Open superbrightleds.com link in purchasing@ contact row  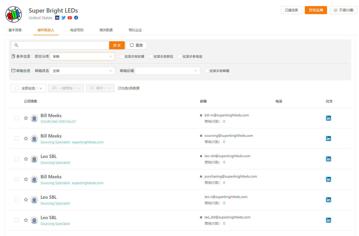(x=88, y=183)
